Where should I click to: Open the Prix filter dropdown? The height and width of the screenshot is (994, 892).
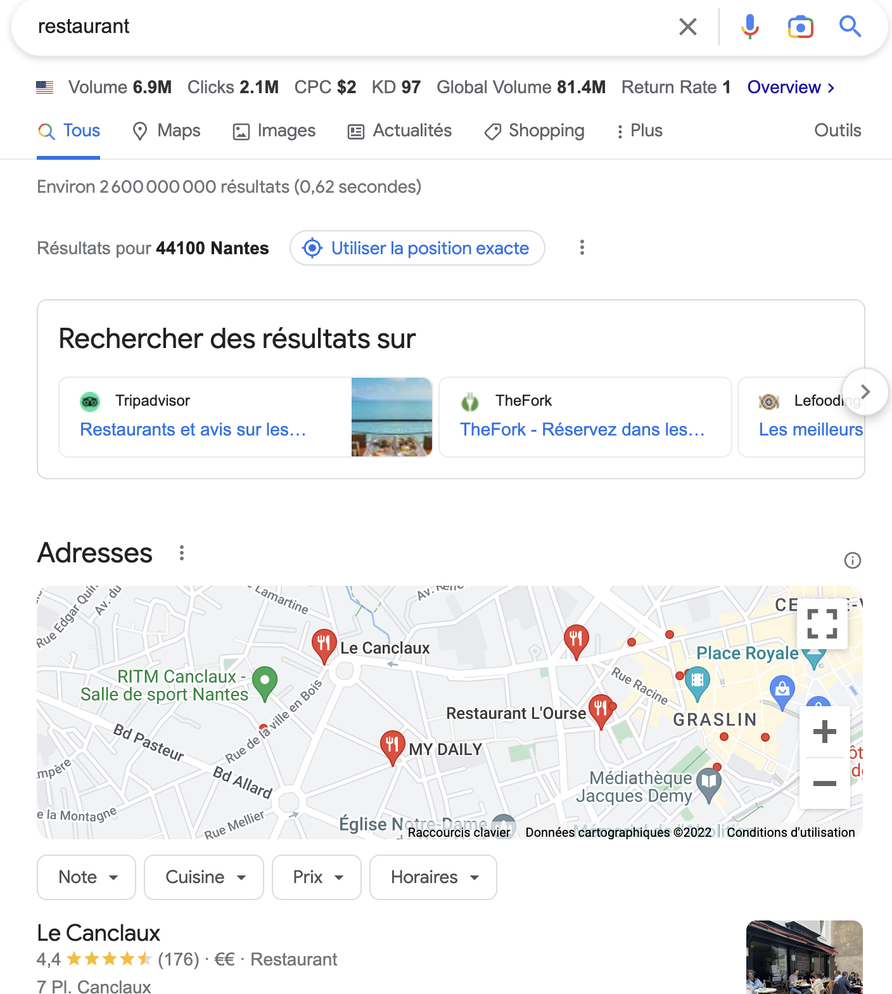(317, 877)
